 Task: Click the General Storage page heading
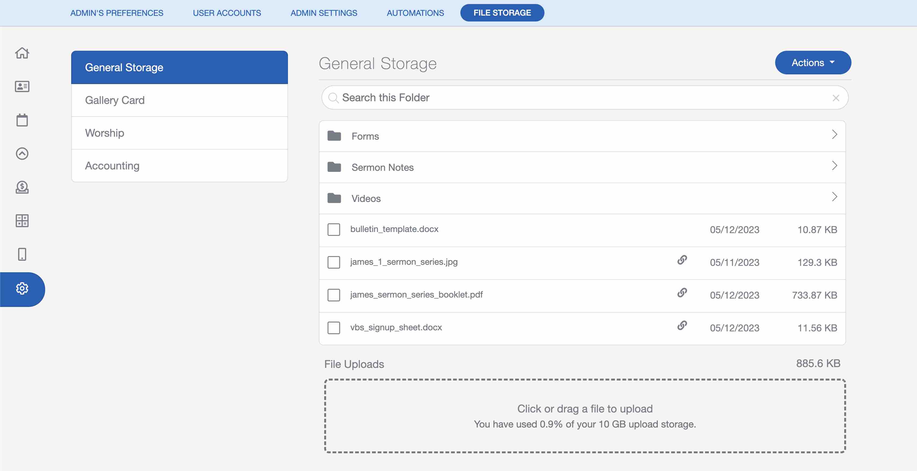(377, 63)
